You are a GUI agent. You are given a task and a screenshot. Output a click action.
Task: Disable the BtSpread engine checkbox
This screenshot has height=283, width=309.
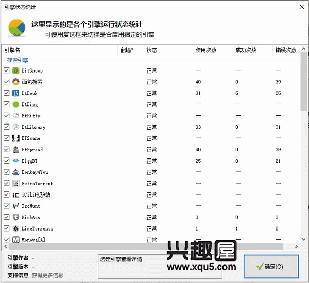pyautogui.click(x=7, y=150)
